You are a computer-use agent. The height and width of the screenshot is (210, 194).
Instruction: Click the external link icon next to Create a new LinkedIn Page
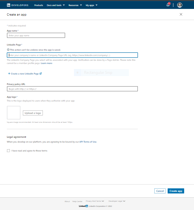coord(41,73)
